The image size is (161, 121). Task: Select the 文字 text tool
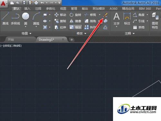point(117,19)
